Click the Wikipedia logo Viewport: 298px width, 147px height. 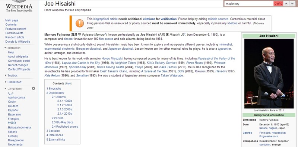[x=19, y=7]
